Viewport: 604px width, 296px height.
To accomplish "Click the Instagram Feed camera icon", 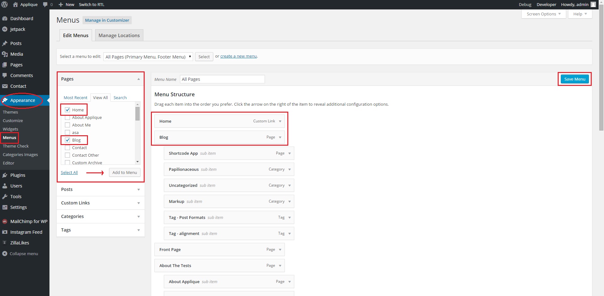I will [x=5, y=232].
